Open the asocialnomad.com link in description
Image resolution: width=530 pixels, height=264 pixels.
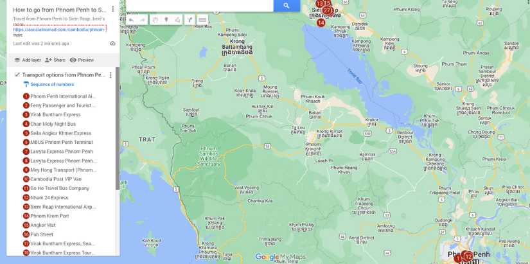pyautogui.click(x=59, y=30)
